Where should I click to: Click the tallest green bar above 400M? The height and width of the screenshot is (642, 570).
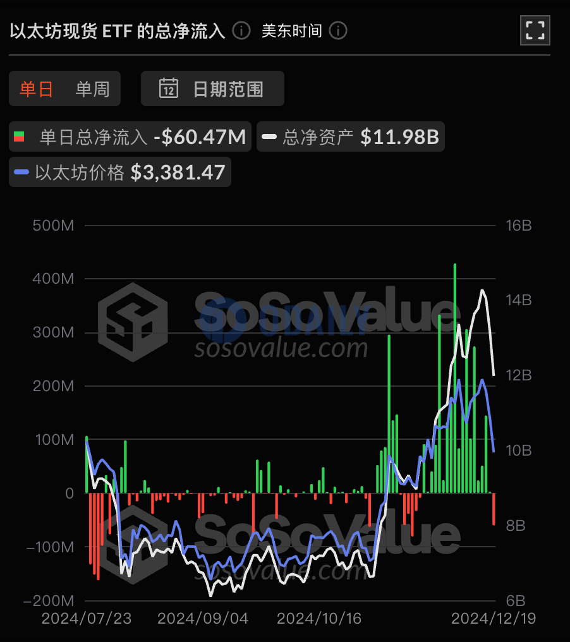454,379
